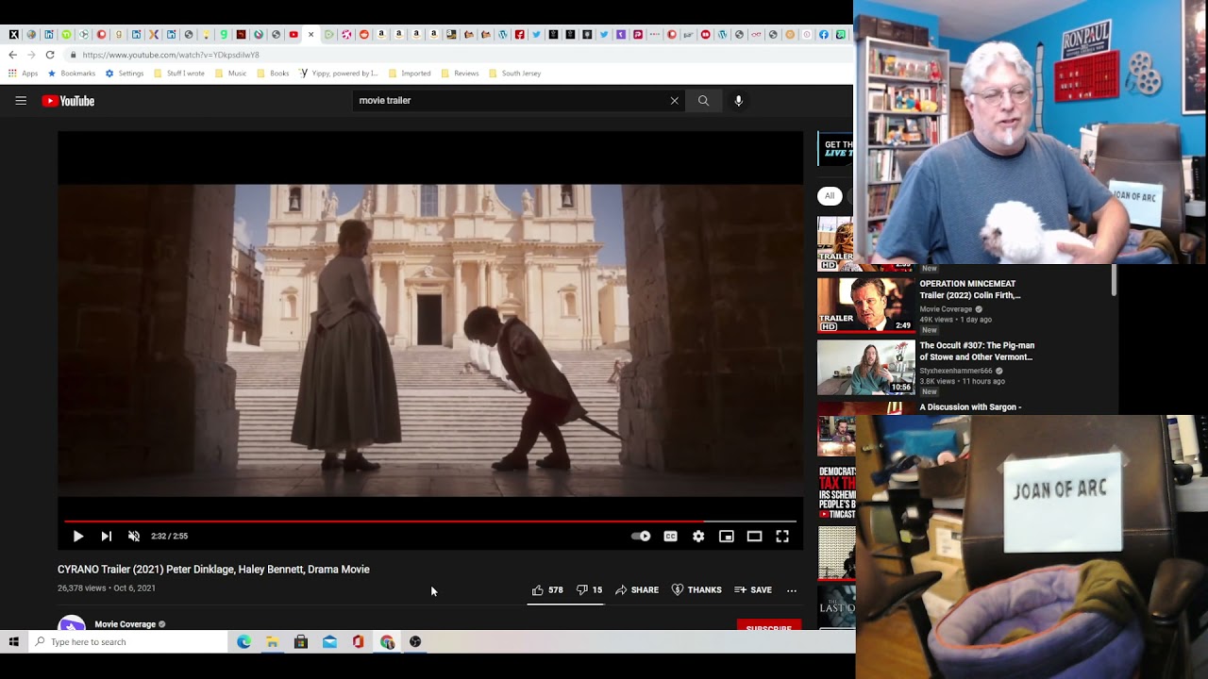Viewport: 1208px width, 679px height.
Task: Unmute the video sound
Action: tap(134, 537)
